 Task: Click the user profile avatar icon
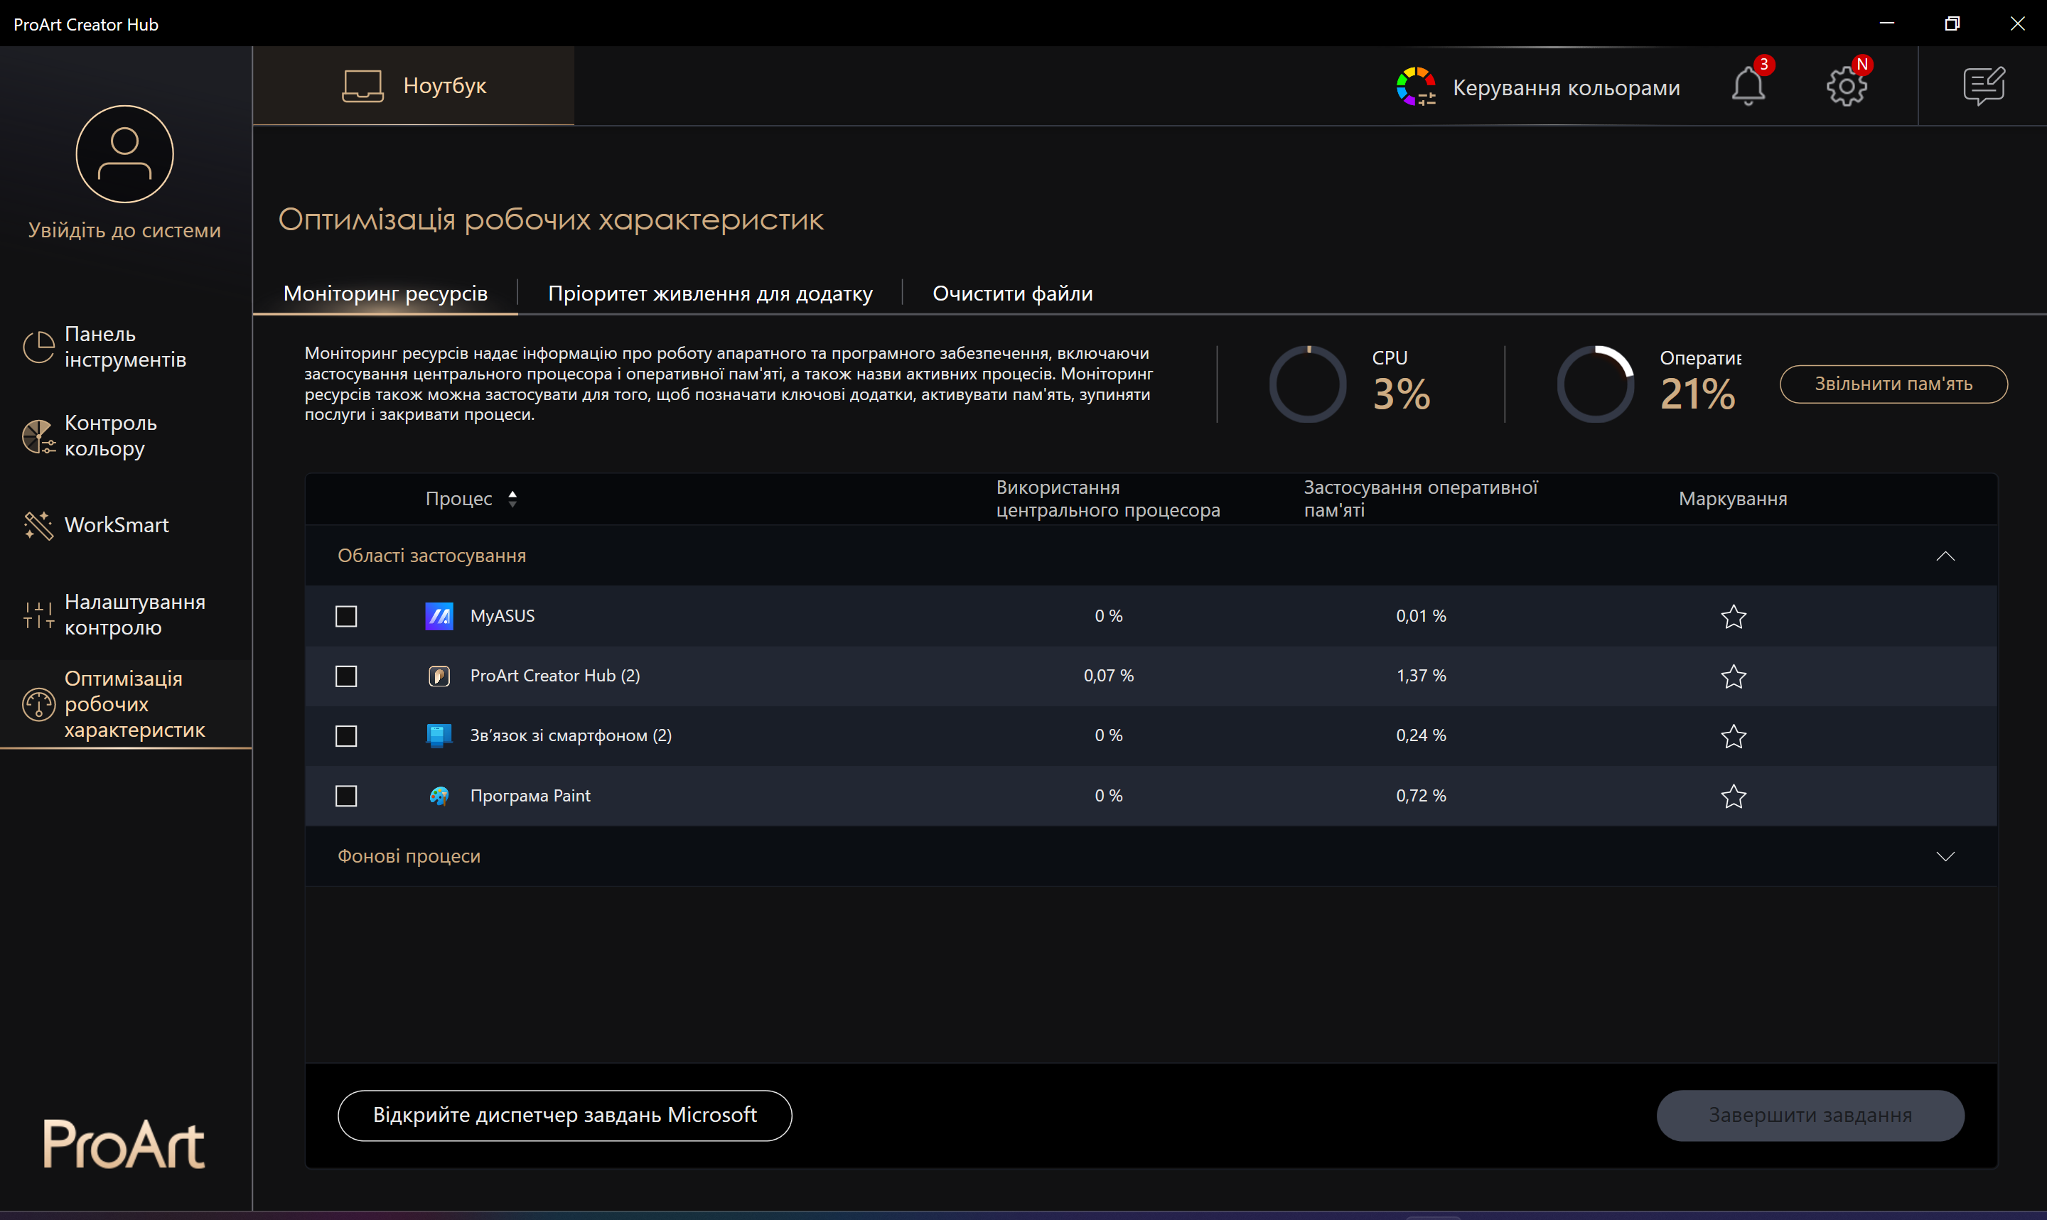pos(125,155)
